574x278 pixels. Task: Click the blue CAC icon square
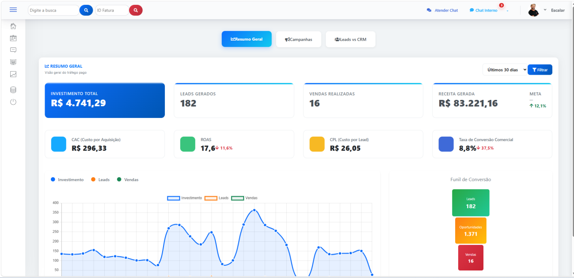click(58, 144)
